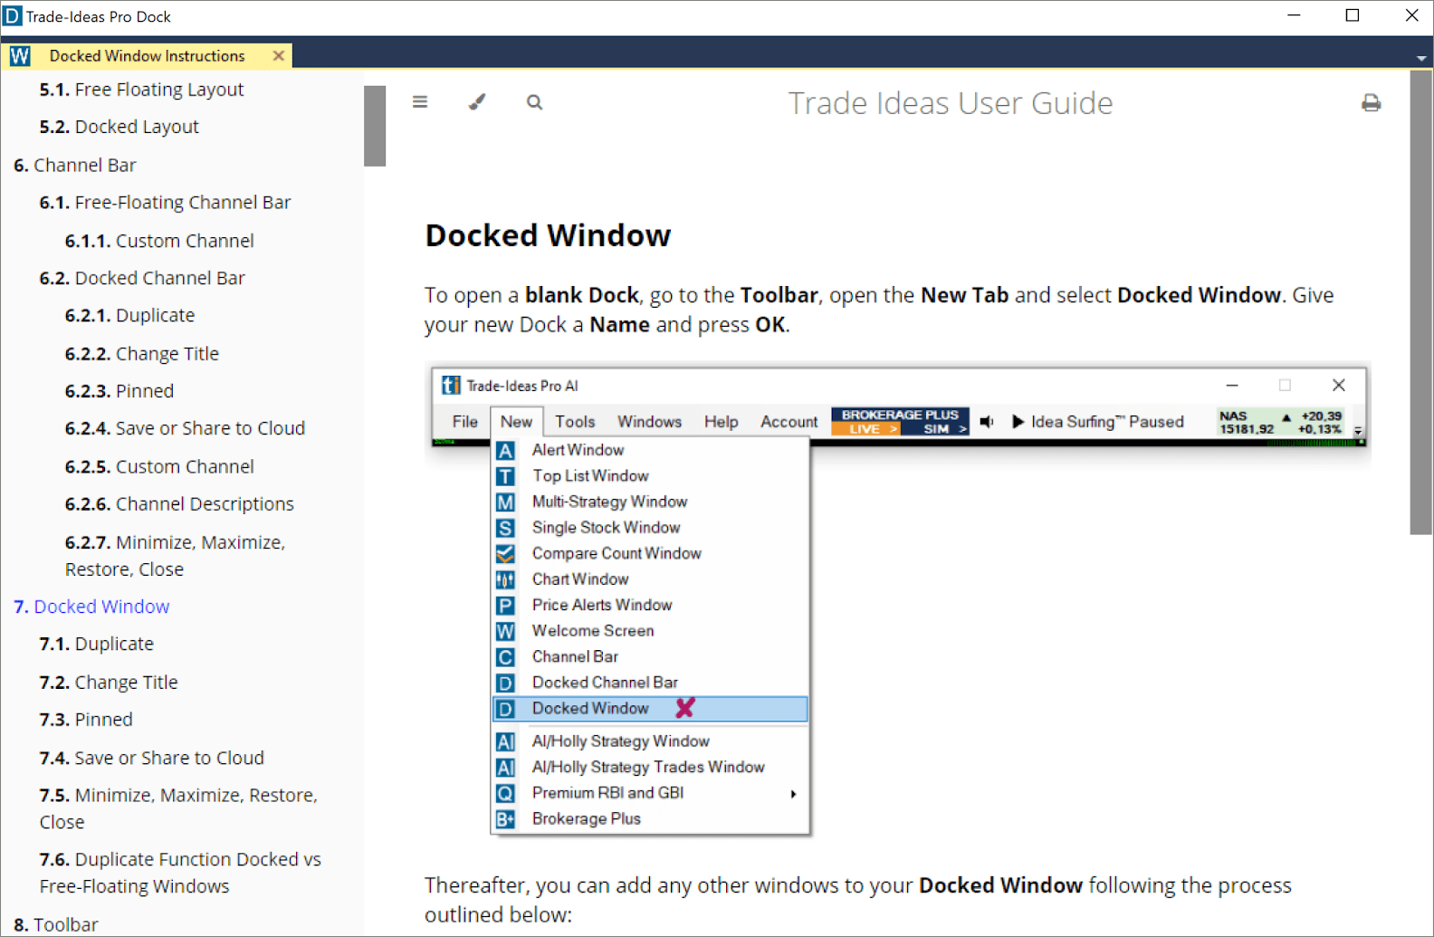Close the Docked Window Instructions tab
The image size is (1434, 937).
279,55
